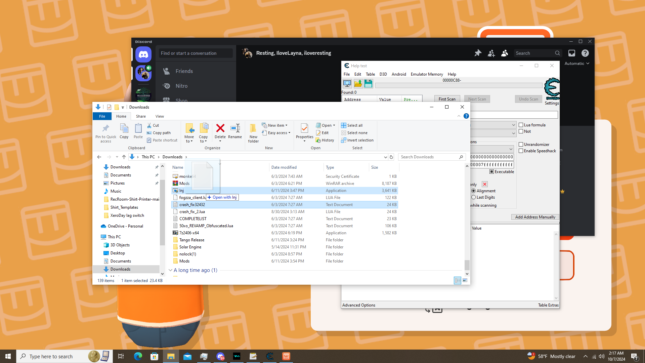
Task: Click Discord inbox icon
Action: pos(571,53)
